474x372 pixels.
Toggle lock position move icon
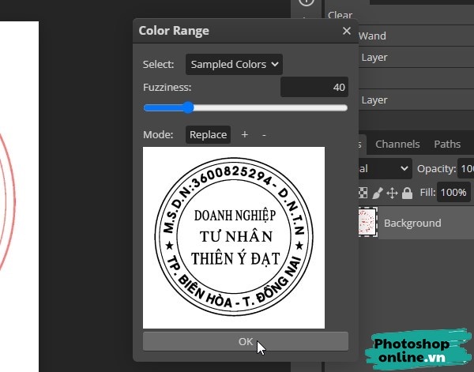pos(392,193)
